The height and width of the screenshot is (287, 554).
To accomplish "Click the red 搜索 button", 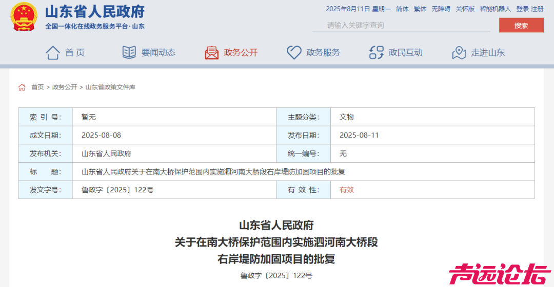I will [521, 26].
